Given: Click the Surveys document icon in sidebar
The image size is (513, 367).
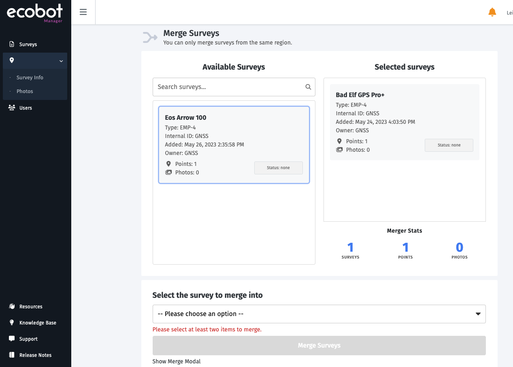Looking at the screenshot, I should (12, 44).
